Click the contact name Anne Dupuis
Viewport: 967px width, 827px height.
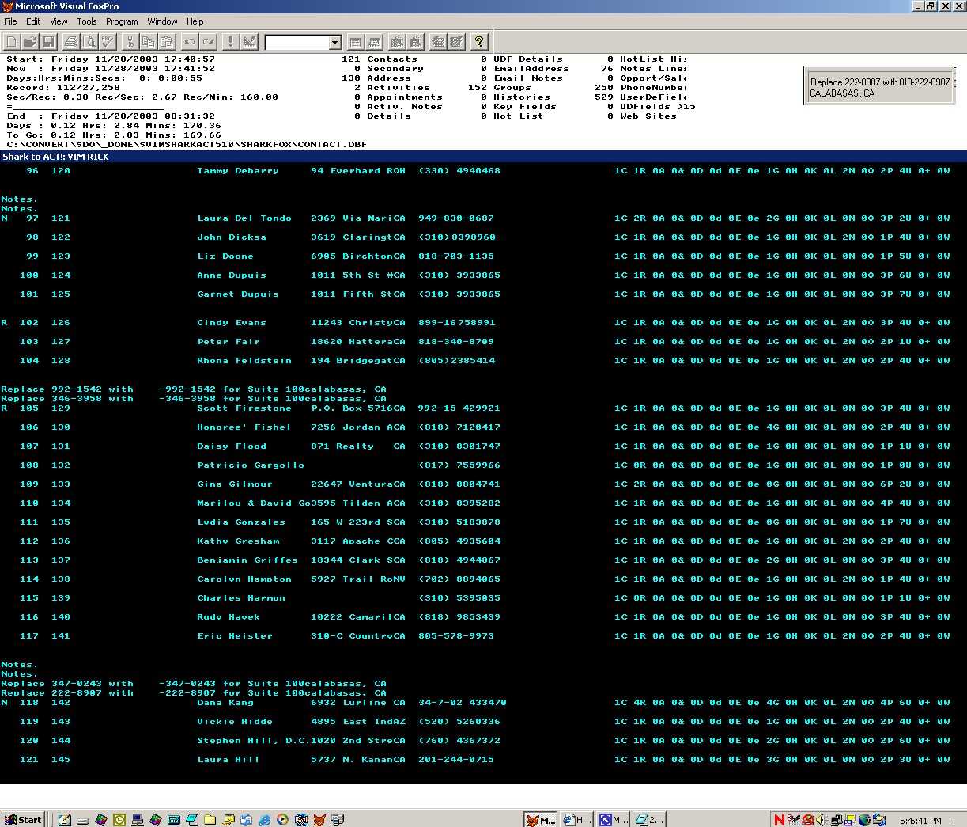coord(232,275)
